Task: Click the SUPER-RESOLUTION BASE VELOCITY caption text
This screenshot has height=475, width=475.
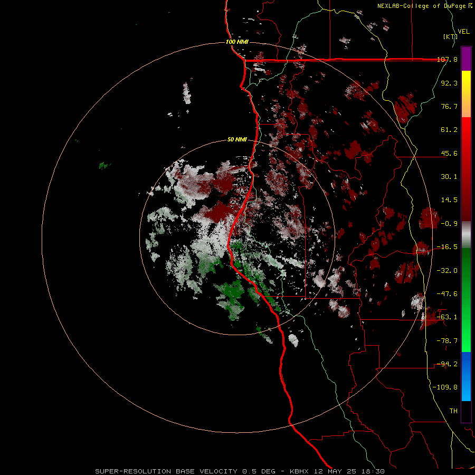Action: coord(166,471)
